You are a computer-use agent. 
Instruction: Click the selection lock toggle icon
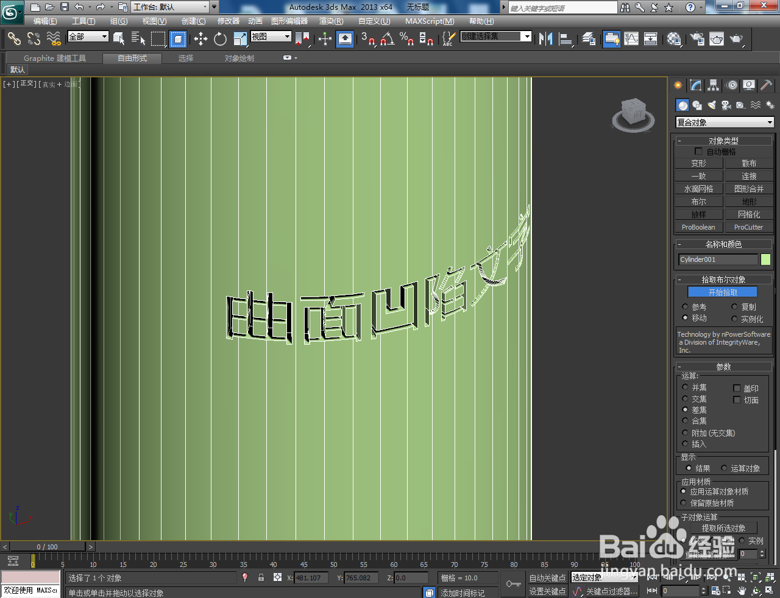tap(261, 577)
